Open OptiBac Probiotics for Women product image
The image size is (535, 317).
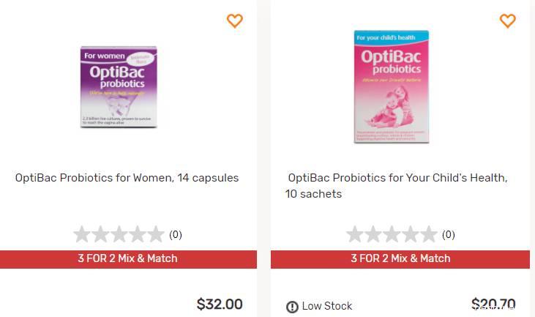point(119,86)
